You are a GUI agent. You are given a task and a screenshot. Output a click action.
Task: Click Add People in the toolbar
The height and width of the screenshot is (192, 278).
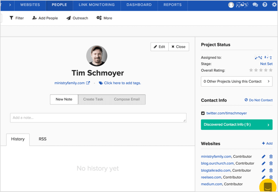click(x=45, y=18)
